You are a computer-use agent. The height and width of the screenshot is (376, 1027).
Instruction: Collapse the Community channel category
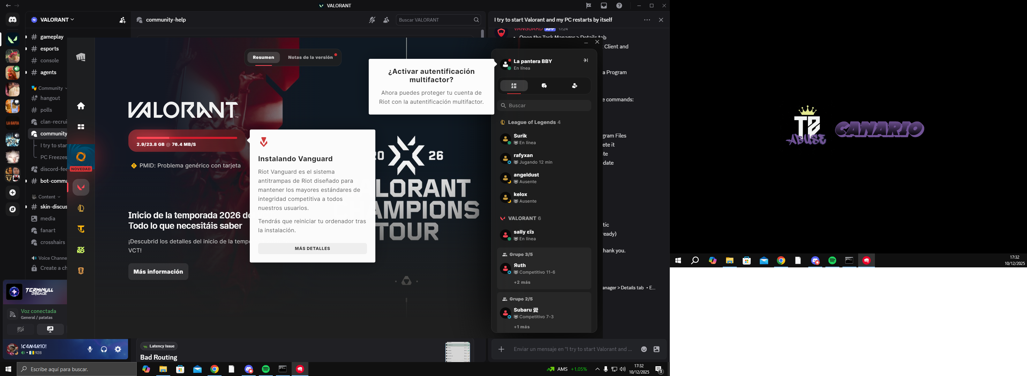50,88
